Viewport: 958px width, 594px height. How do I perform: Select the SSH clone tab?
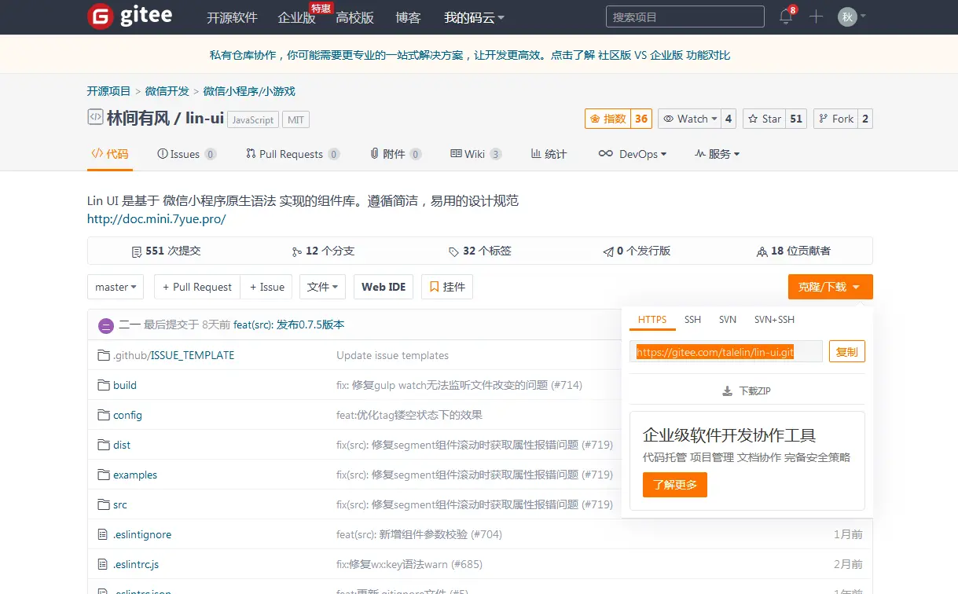pyautogui.click(x=692, y=320)
